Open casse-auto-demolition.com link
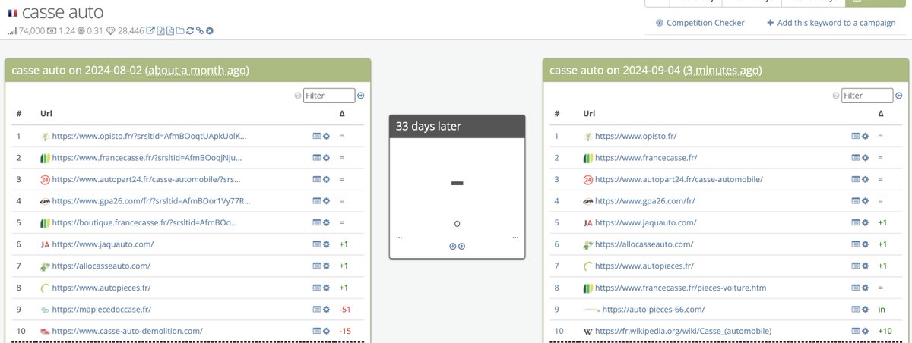 point(127,331)
